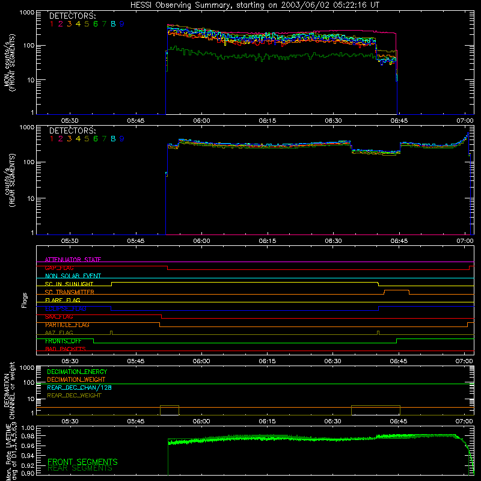Click the HESSI Observing Summary title text
Viewport: 481px width, 481px height.
pyautogui.click(x=254, y=5)
